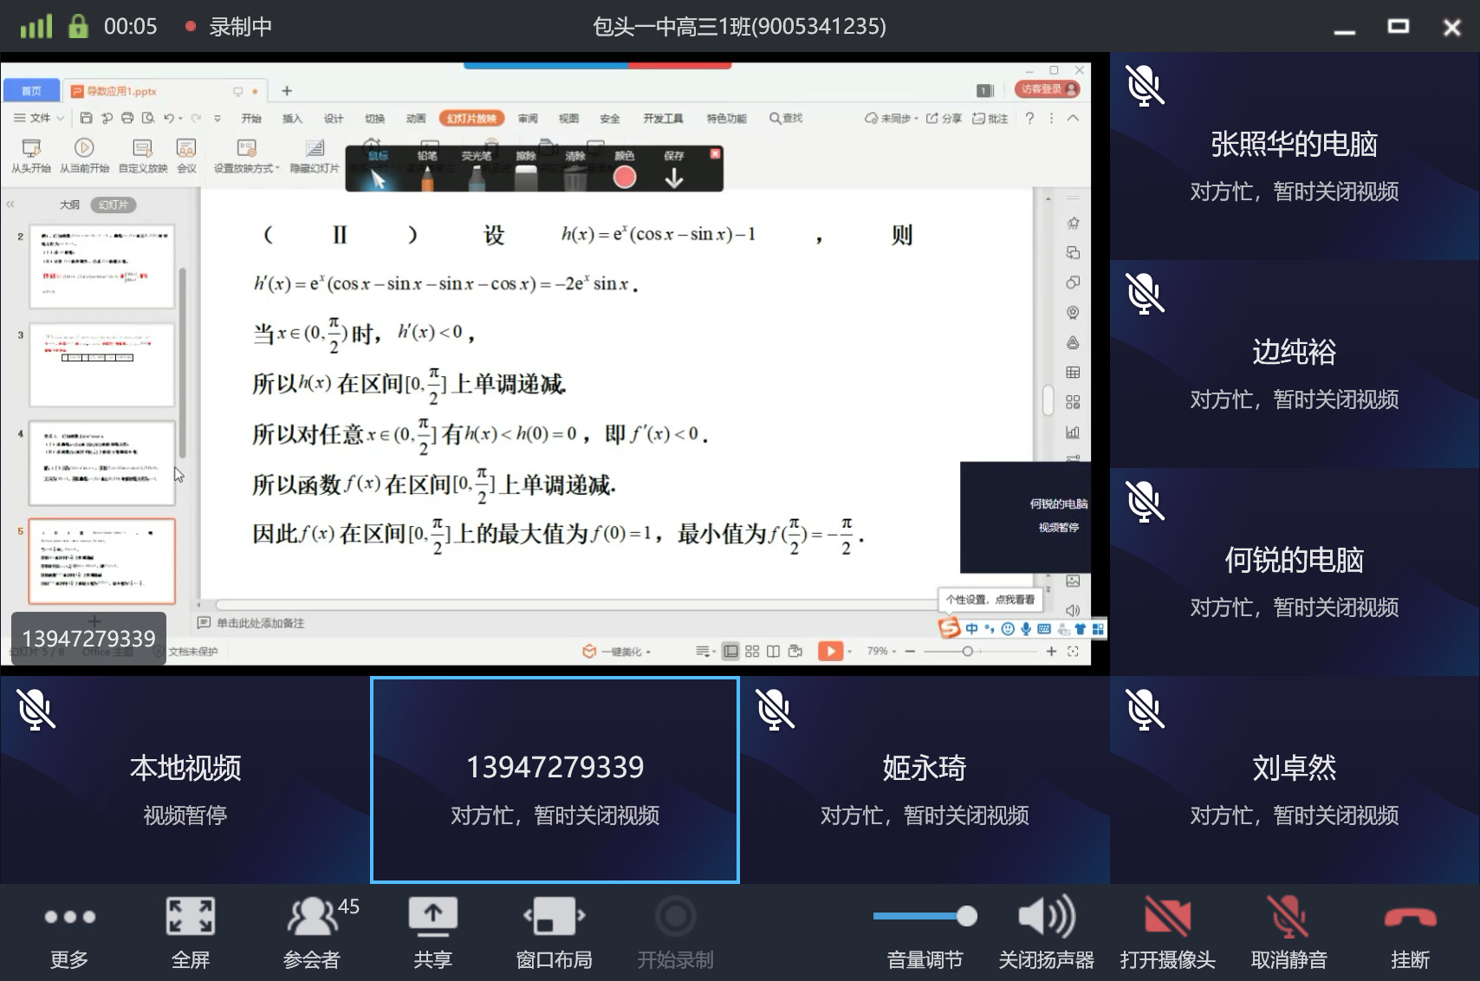1480x981 pixels.
Task: Open the 视图 ribbon tab
Action: 568,119
